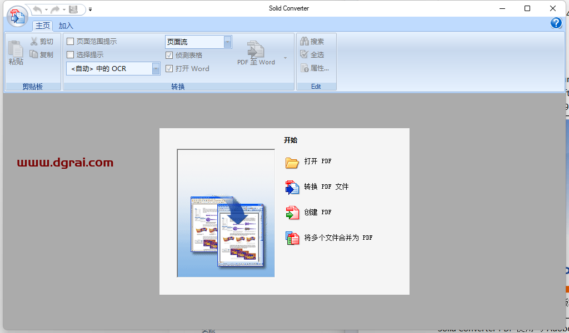
Task: Click the 创建 PDF icon
Action: coord(292,213)
